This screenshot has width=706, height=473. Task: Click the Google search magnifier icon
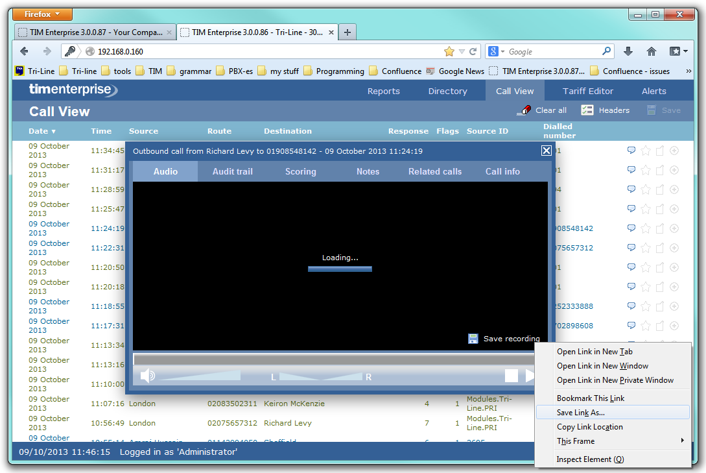coord(607,51)
